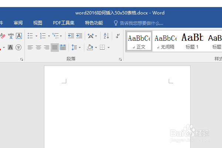Increase paragraph indent
Viewport: 222px width, 148px height.
79,36
